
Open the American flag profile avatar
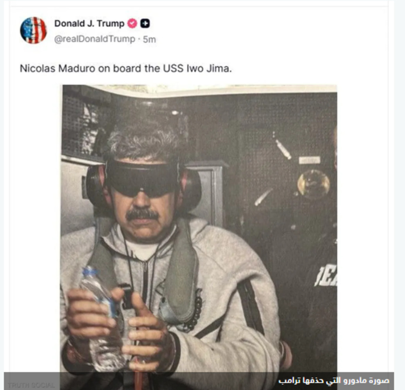[33, 30]
